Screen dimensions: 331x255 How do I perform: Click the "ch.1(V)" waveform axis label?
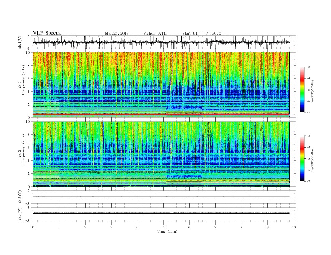point(20,42)
